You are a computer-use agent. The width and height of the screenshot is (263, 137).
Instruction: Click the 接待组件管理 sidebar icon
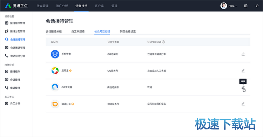tap(7, 23)
